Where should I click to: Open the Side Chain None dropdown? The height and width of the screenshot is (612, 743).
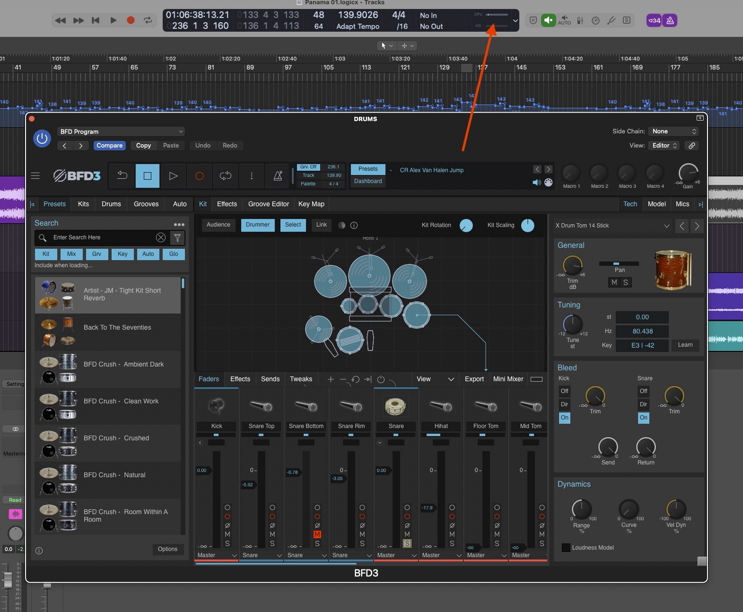674,131
